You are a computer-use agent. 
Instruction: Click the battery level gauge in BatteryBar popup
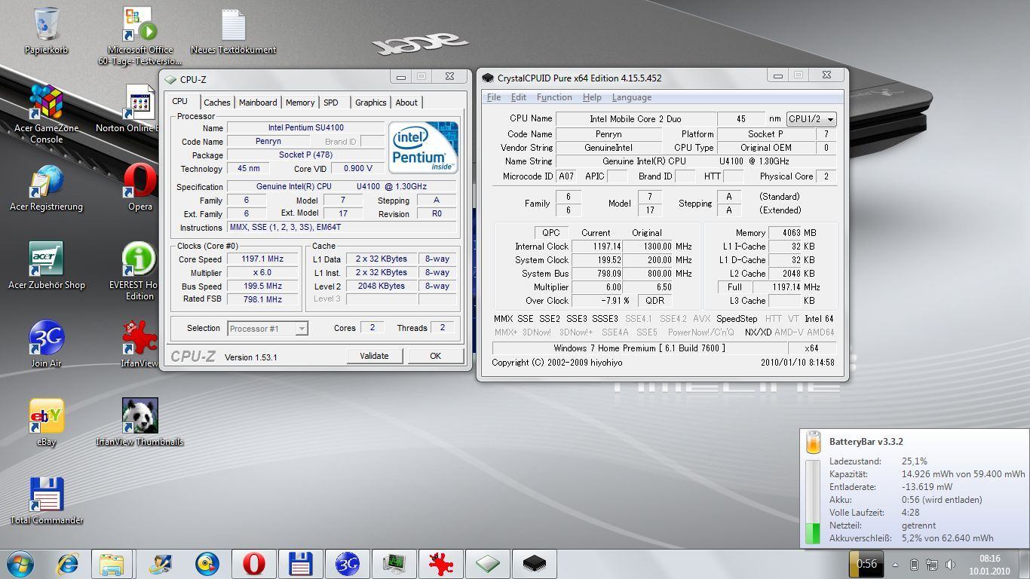click(813, 502)
